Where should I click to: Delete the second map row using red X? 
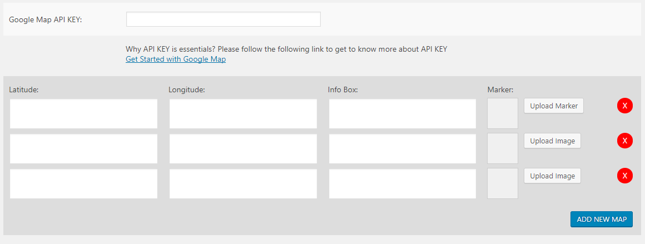[625, 141]
